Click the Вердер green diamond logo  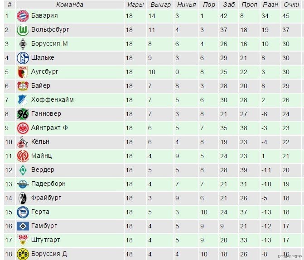pyautogui.click(x=23, y=170)
